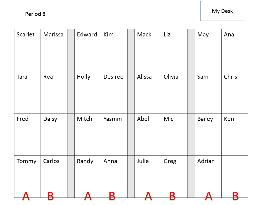Select Bailey's seat
This screenshot has width=265, height=205.
coord(208,134)
